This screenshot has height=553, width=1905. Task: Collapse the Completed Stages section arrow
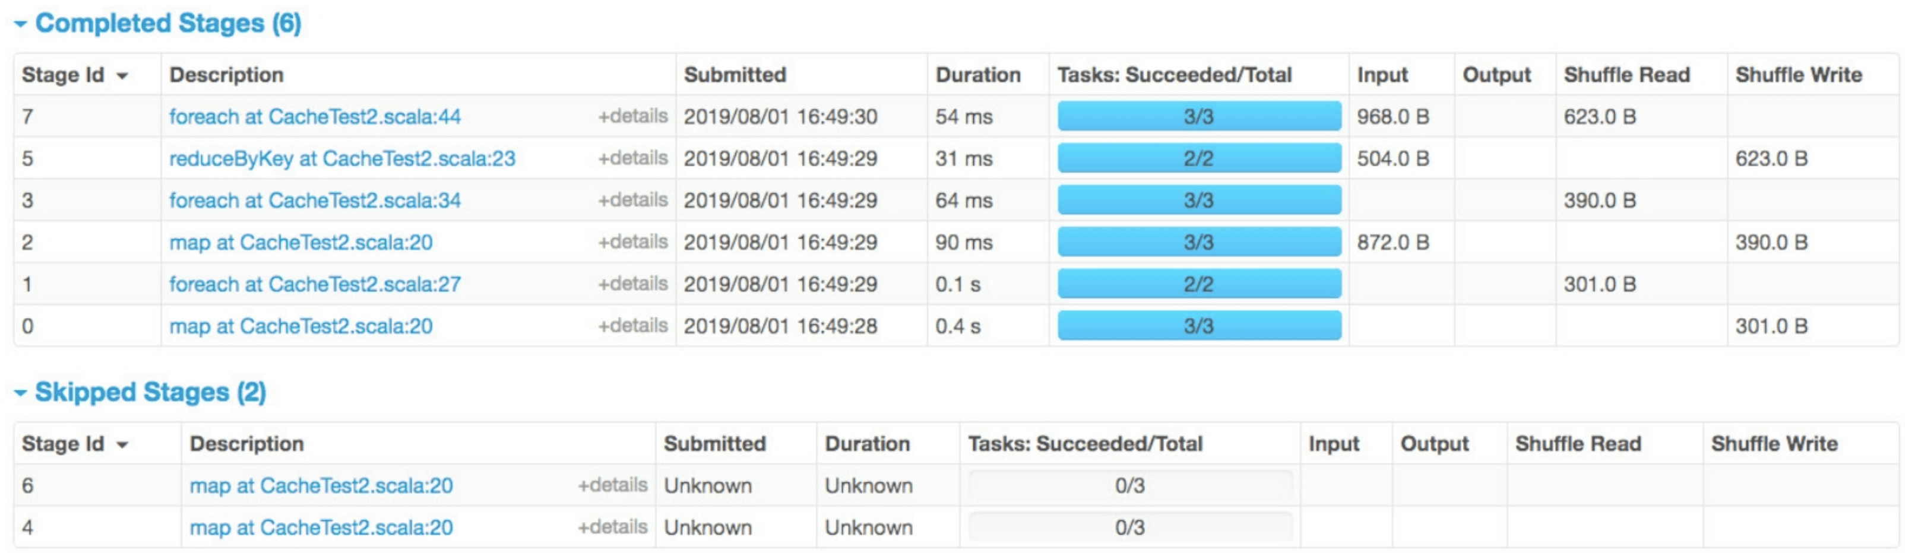coord(20,24)
